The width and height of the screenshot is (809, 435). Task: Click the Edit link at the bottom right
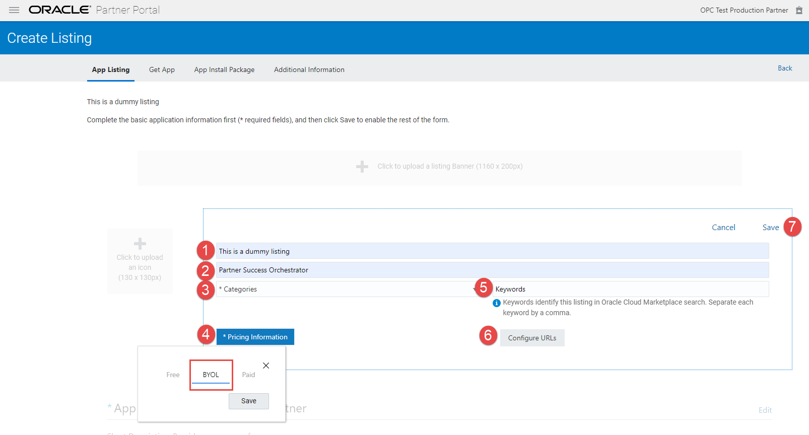tap(765, 410)
